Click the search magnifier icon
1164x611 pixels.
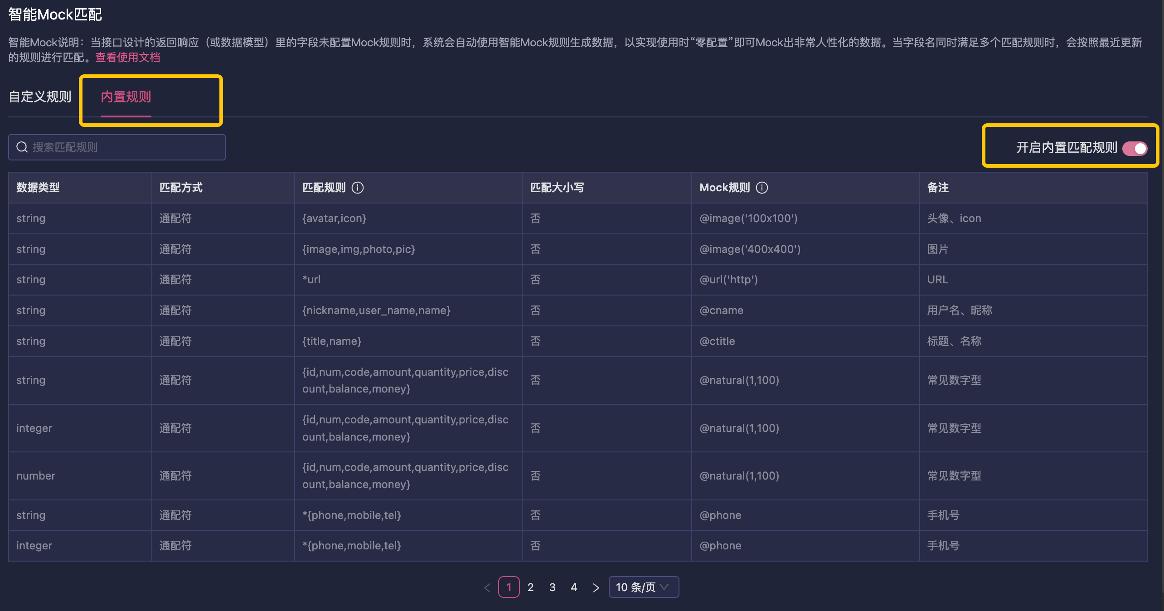(22, 147)
